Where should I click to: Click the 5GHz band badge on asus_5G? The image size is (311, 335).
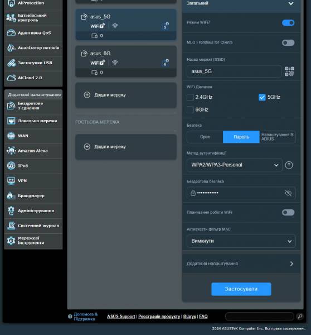pos(166,26)
